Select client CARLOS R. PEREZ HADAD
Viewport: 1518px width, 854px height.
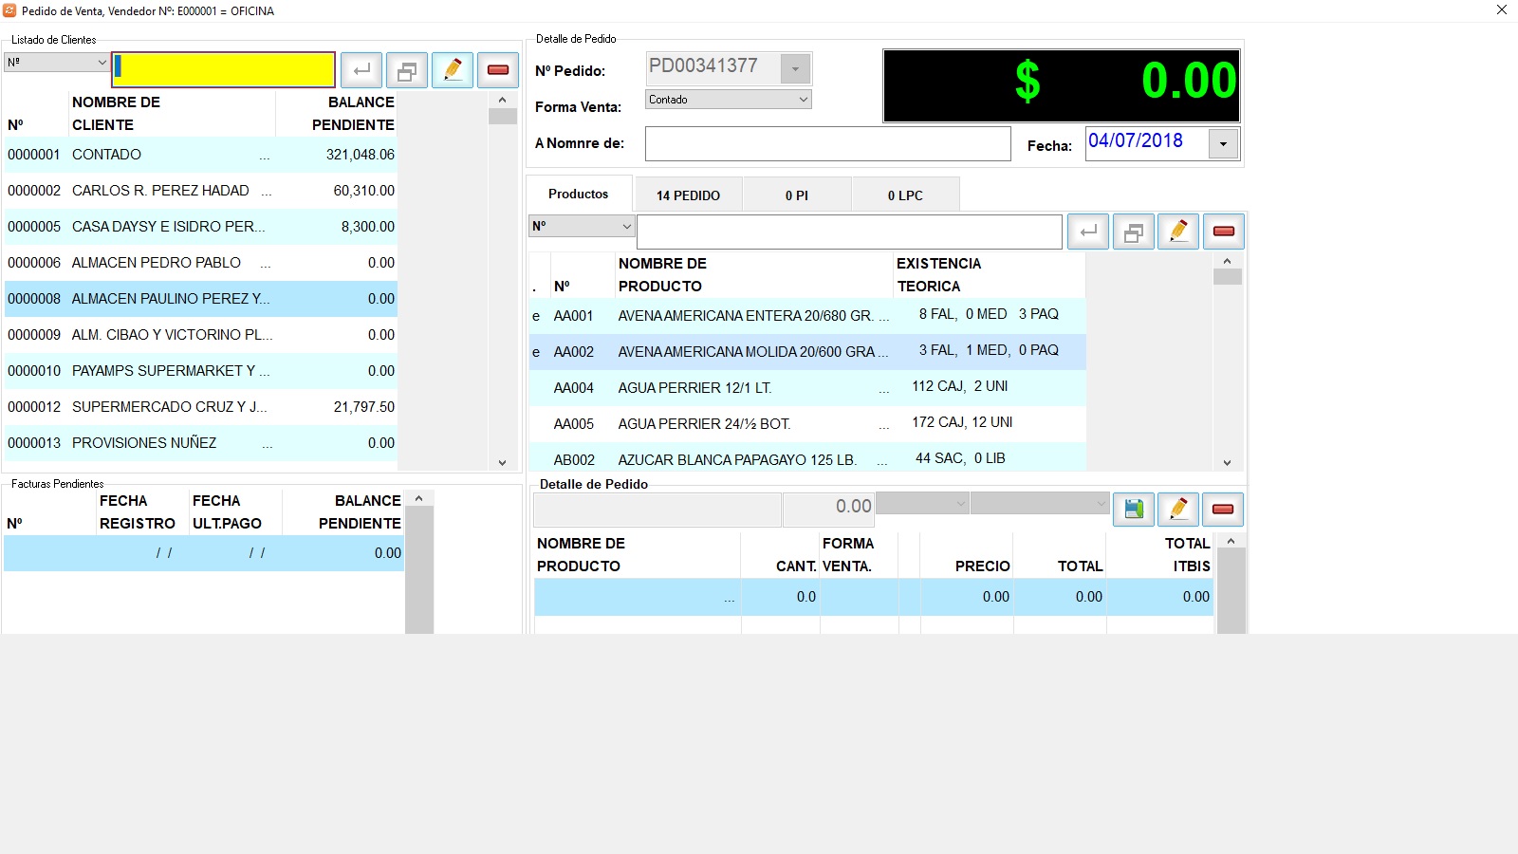160,191
